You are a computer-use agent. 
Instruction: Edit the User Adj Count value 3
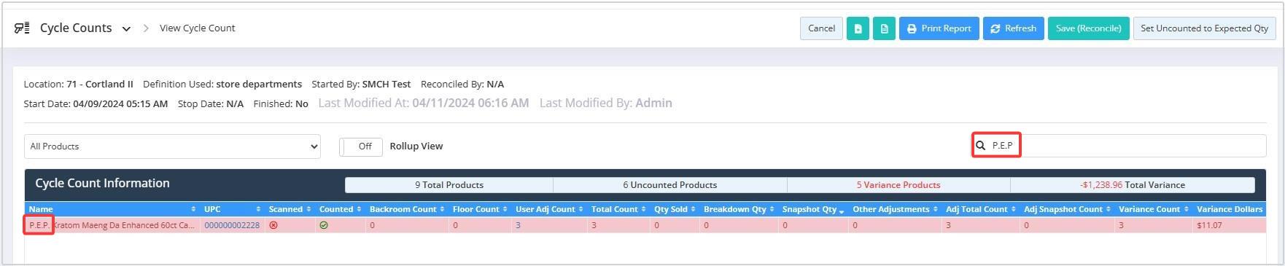pyautogui.click(x=518, y=226)
